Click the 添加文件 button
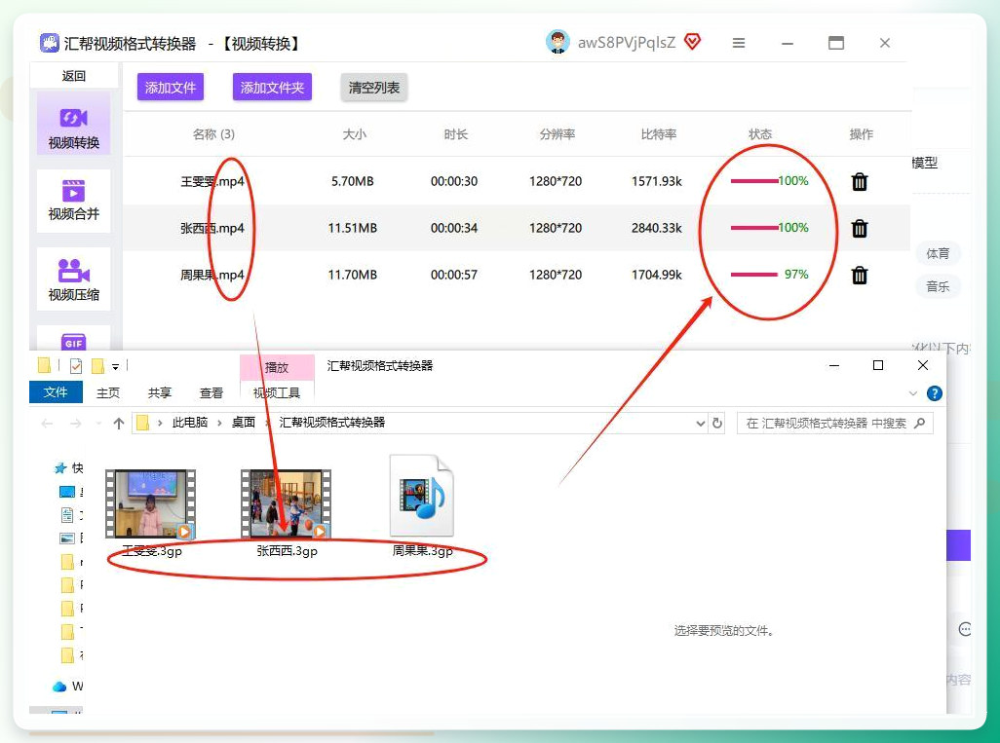Image resolution: width=1000 pixels, height=743 pixels. coord(171,88)
